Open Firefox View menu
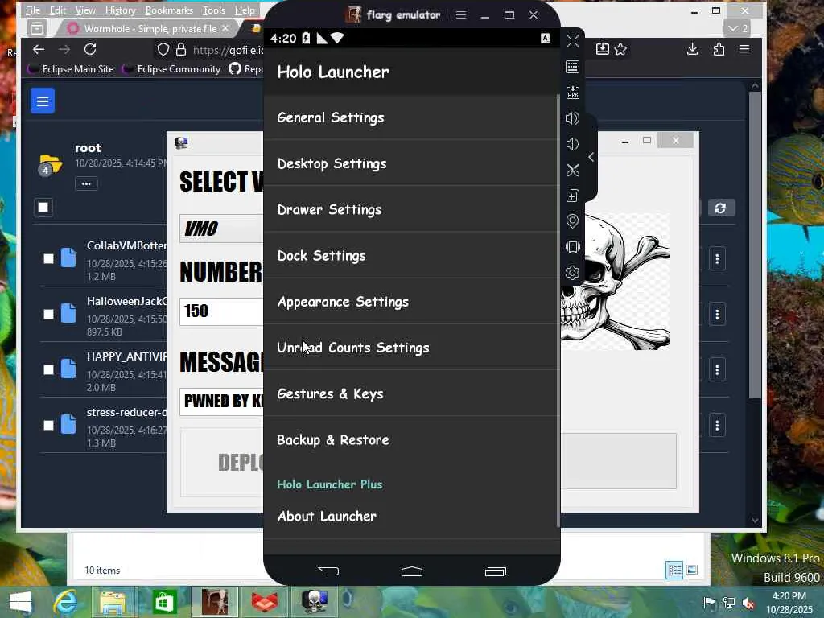The height and width of the screenshot is (618, 824). pos(85,10)
